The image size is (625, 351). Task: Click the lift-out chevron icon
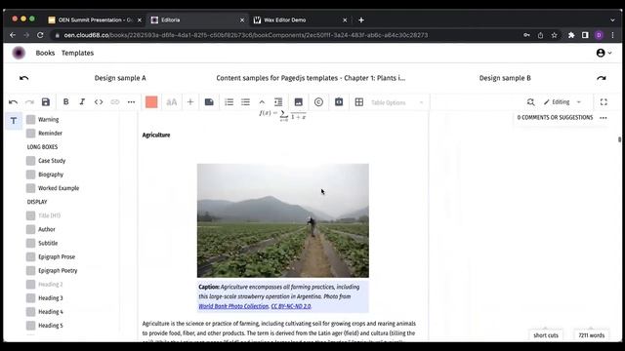tap(262, 102)
